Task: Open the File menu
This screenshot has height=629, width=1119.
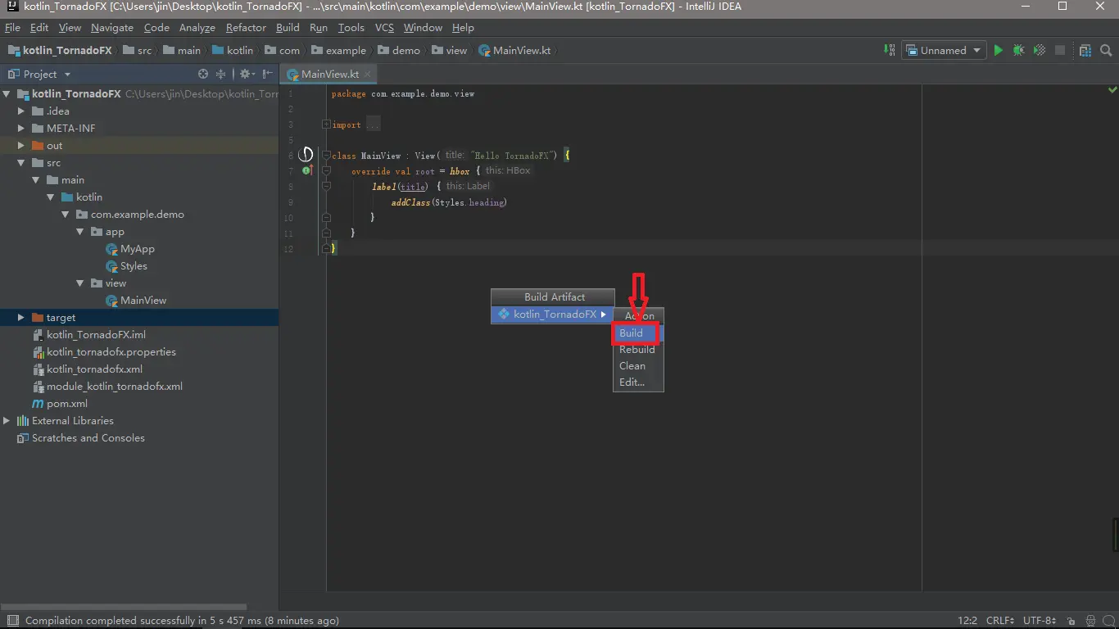Action: 12,27
